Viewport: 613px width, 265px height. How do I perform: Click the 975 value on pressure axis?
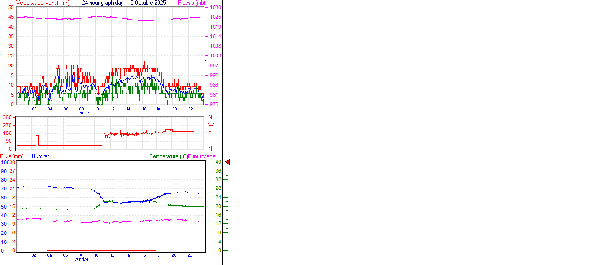[216, 104]
